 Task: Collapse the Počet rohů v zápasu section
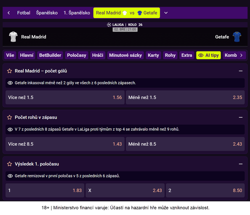click(241, 117)
